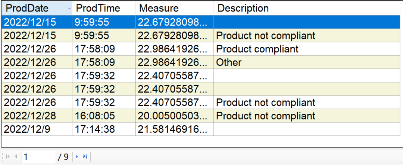Image resolution: width=403 pixels, height=165 pixels.
Task: Click the 16:08:05 time cell
Action: pyautogui.click(x=95, y=116)
